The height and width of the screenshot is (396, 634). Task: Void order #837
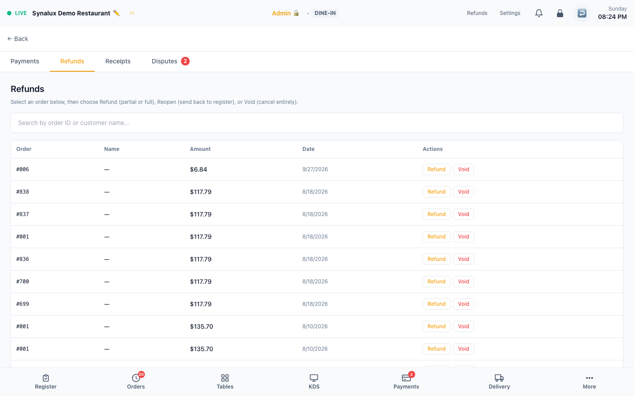(x=464, y=214)
